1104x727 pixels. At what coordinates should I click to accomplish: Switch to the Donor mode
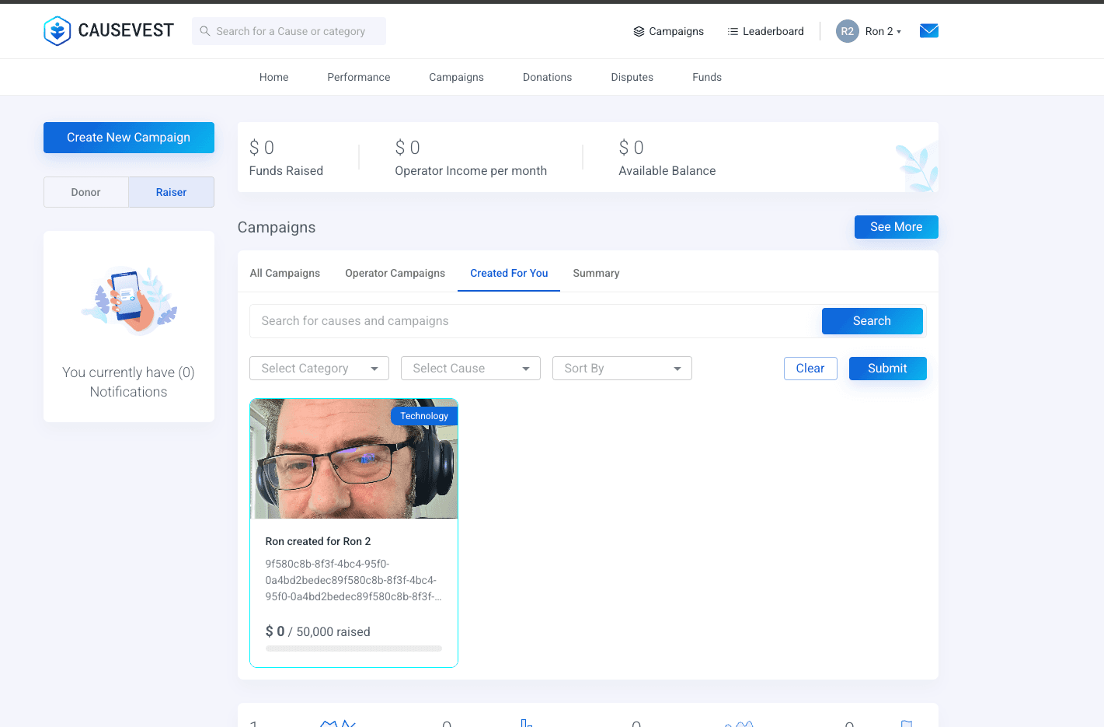pyautogui.click(x=86, y=192)
